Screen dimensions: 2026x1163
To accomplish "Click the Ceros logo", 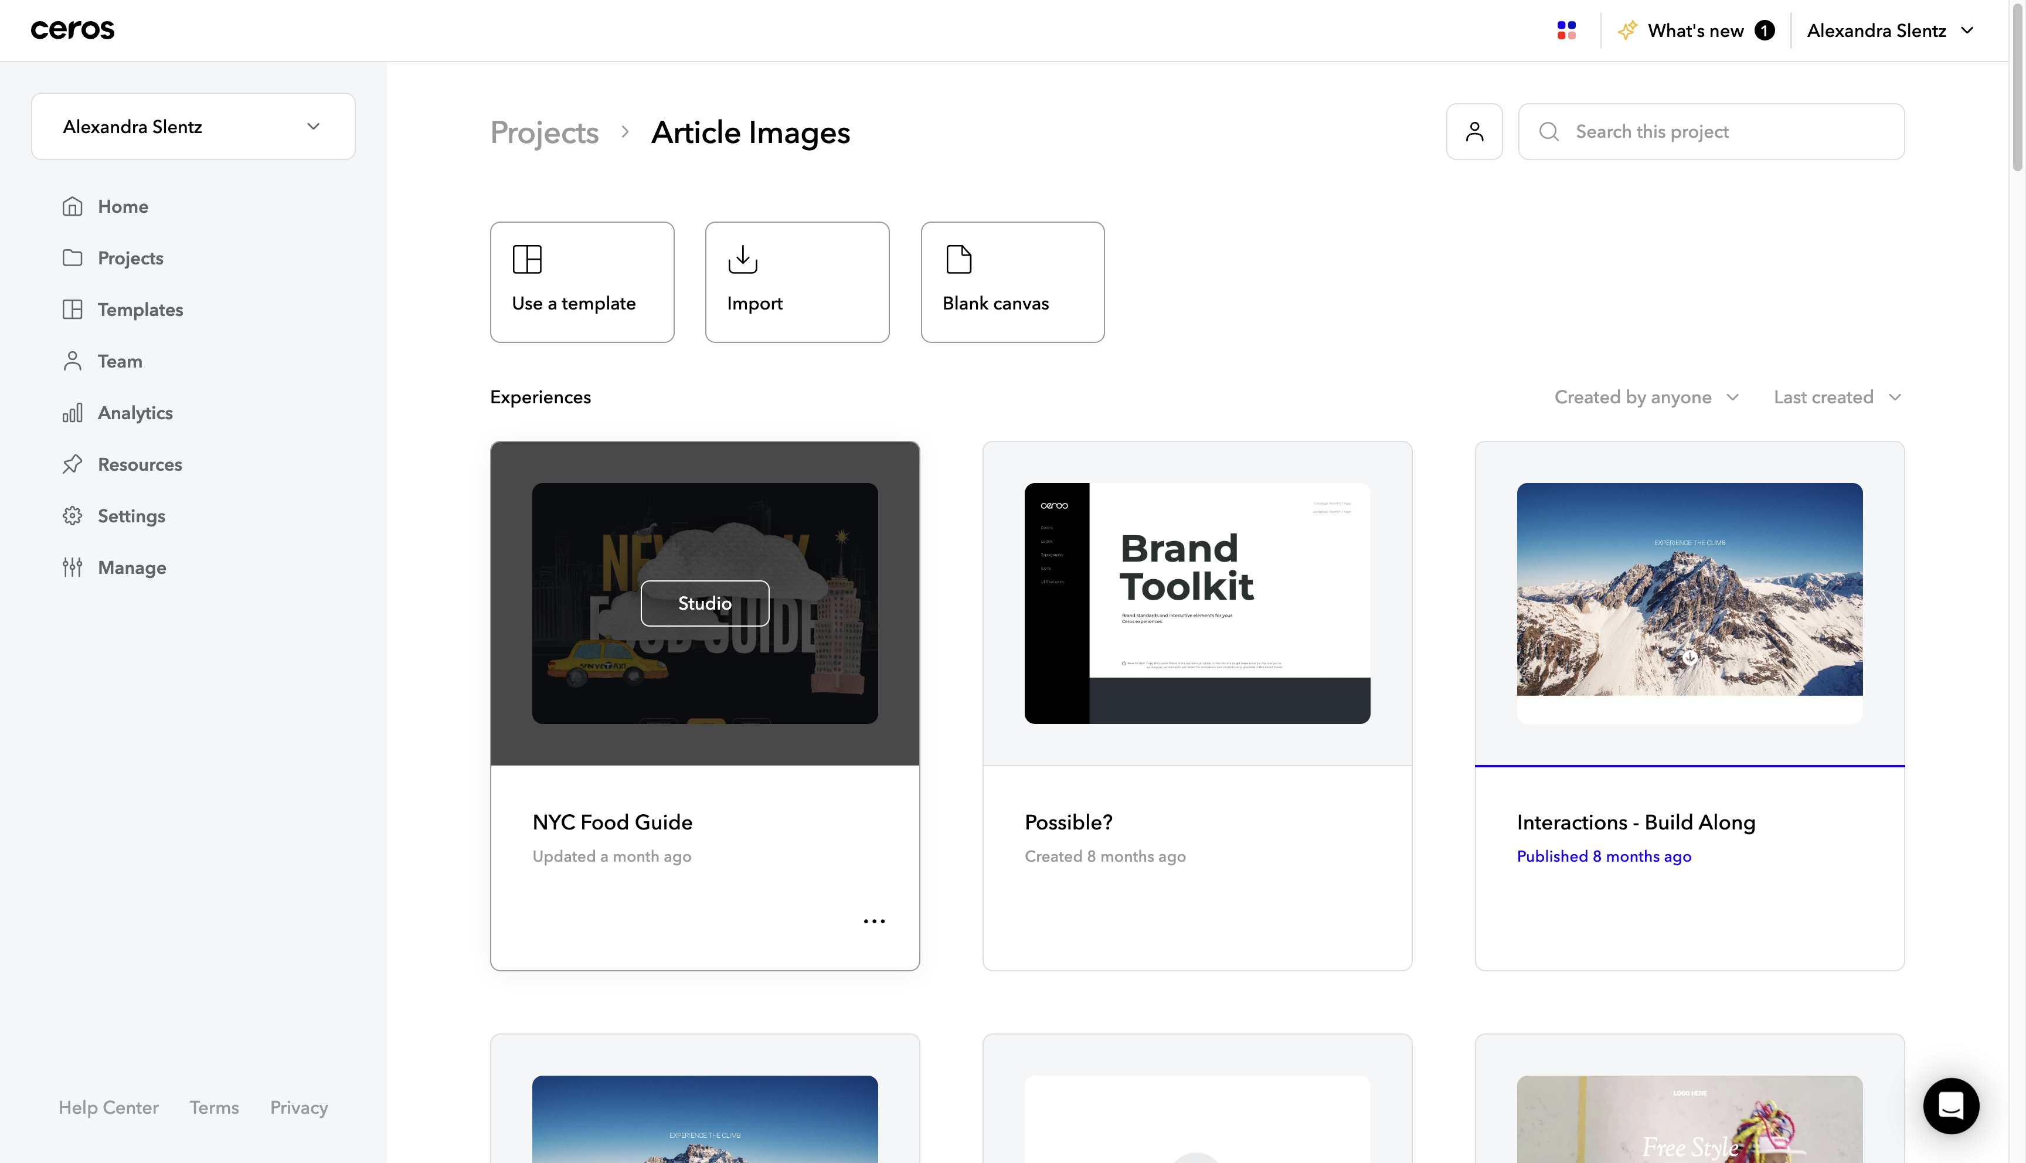I will point(73,30).
